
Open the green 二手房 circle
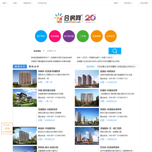coord(83,36)
